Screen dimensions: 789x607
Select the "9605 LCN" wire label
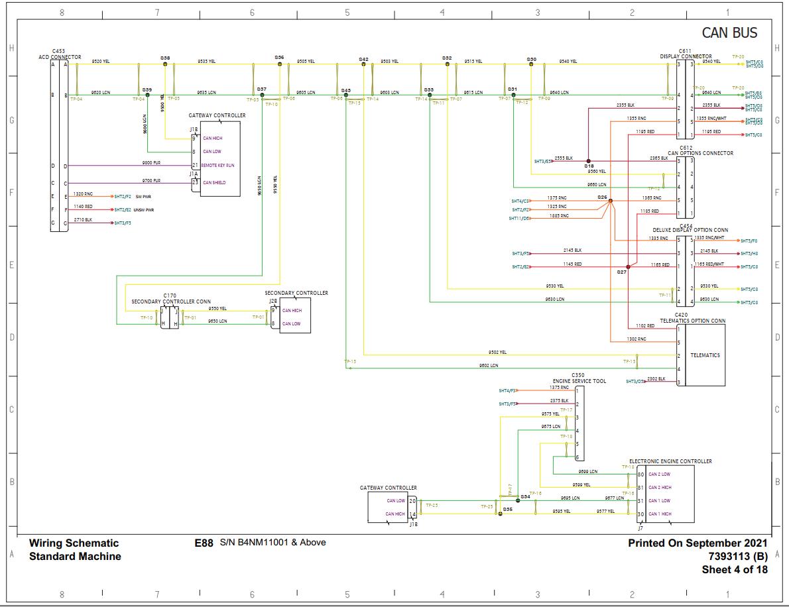tap(306, 93)
